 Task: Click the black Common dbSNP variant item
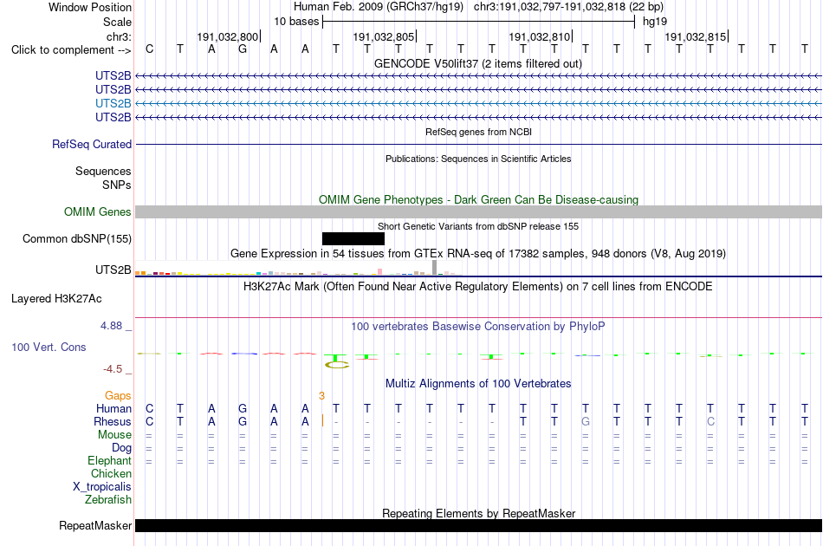click(353, 239)
